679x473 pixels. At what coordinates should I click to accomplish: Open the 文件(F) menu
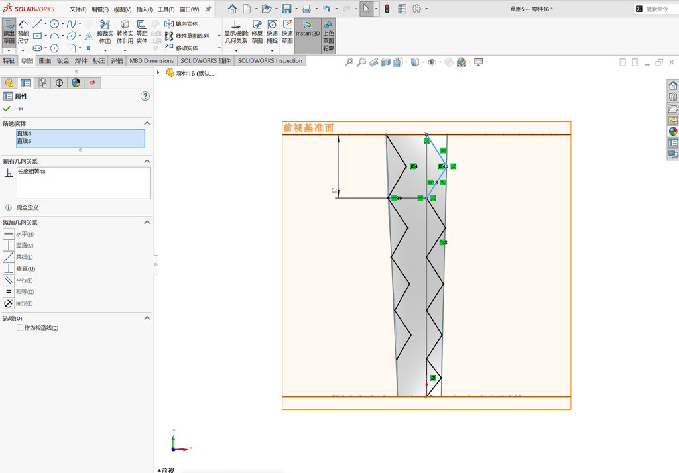pos(78,9)
